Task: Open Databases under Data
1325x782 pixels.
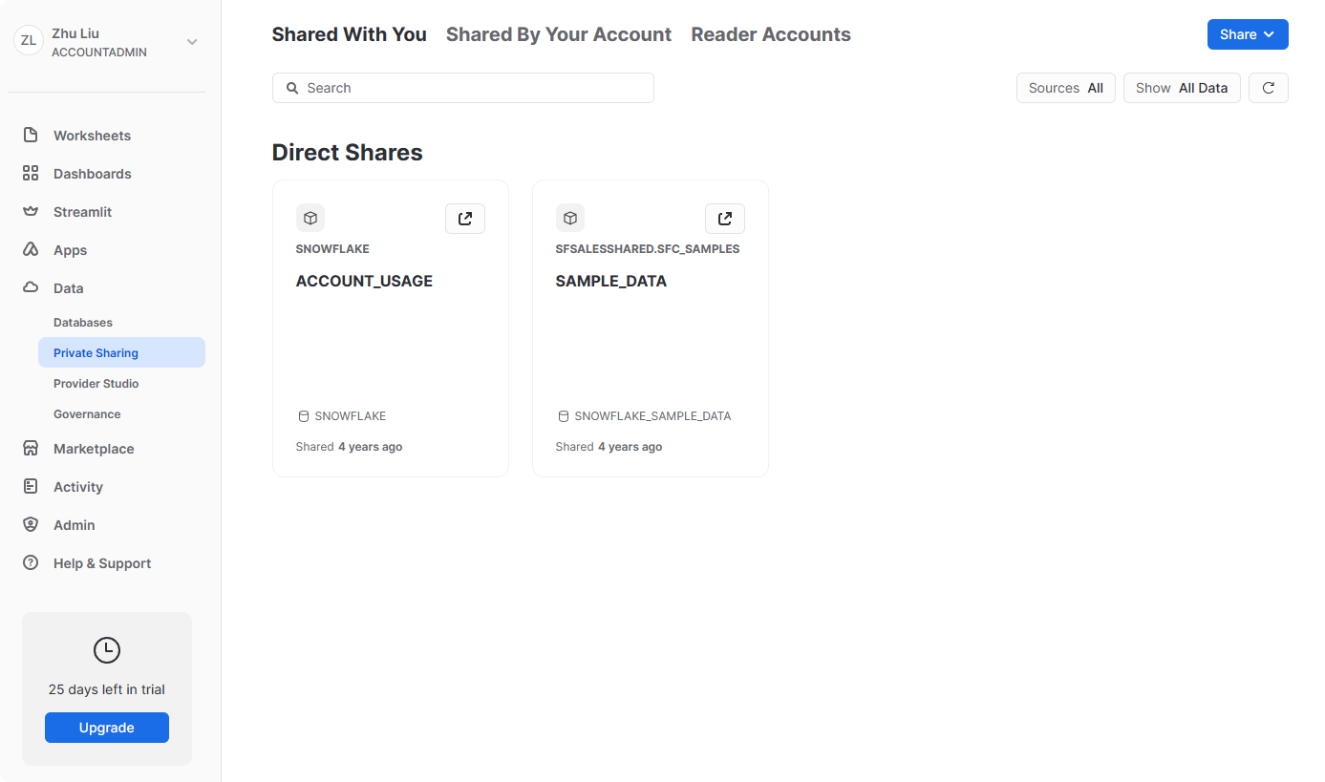Action: [83, 323]
